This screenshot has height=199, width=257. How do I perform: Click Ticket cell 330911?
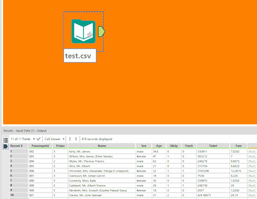(213, 152)
